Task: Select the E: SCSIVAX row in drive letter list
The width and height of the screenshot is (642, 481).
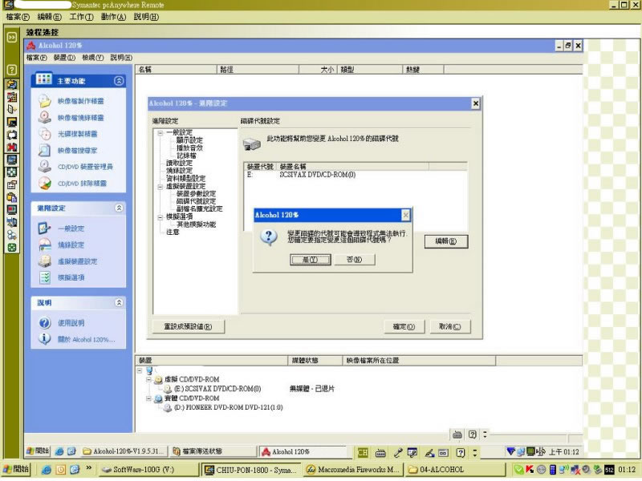Action: coord(356,175)
